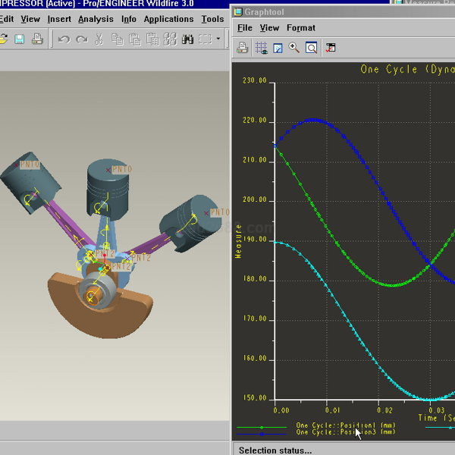Click the Graphtool print icon
Screen dimensions: 455x455
coord(243,48)
